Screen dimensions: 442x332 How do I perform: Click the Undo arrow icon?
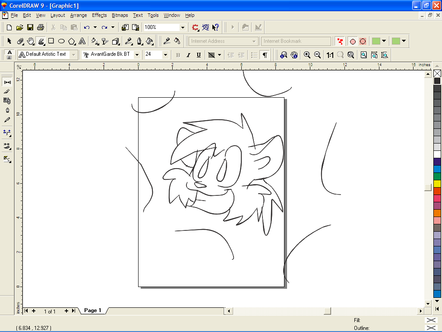pyautogui.click(x=86, y=27)
